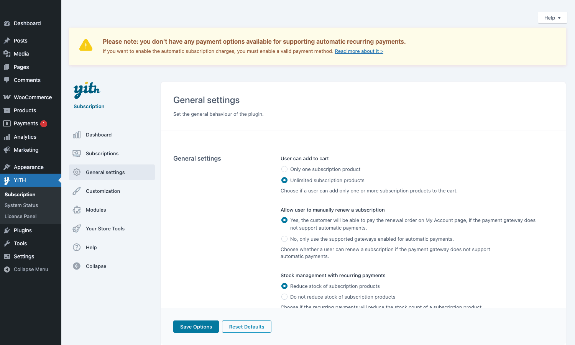Click the User can add to cart label
This screenshot has height=345, width=575.
[305, 159]
